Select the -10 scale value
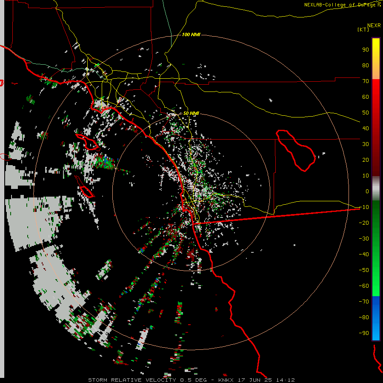Image resolution: width=383 pixels, height=383 pixels. pos(364,207)
